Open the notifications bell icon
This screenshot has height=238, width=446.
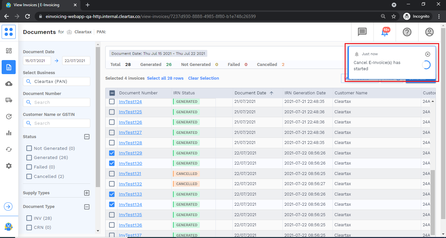pos(385,32)
